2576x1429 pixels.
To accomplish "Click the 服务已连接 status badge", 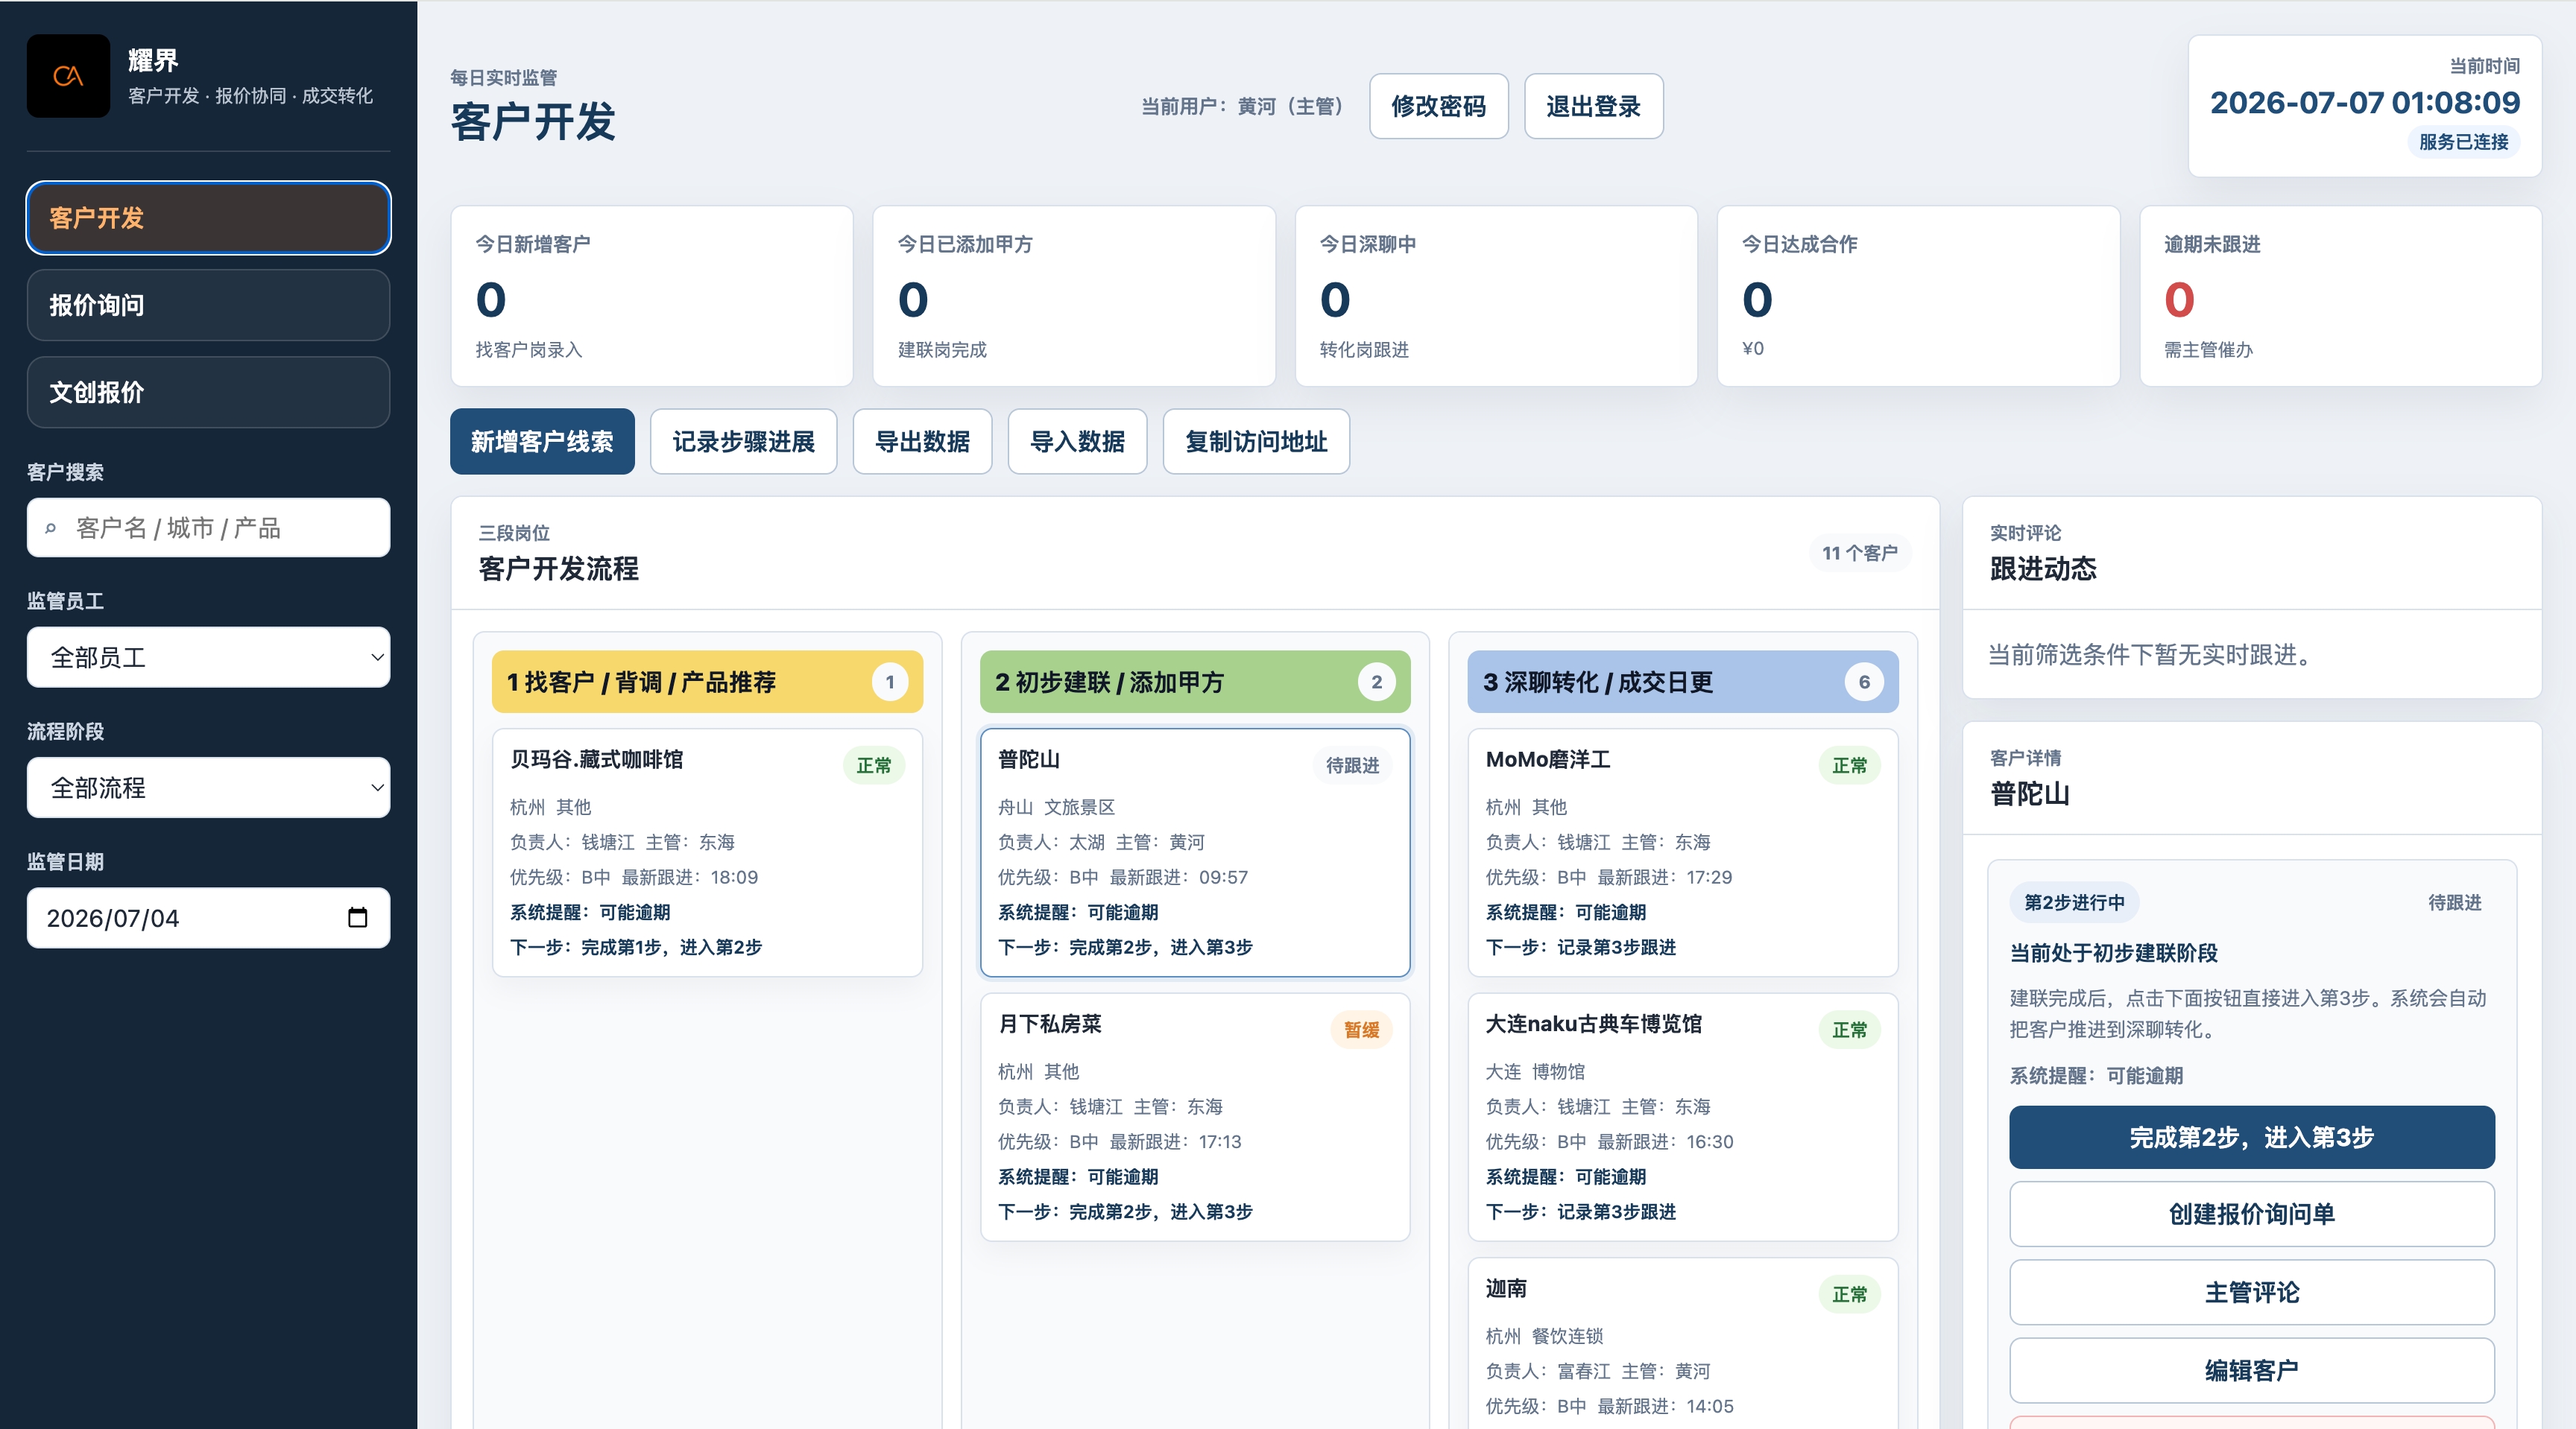I will click(x=2463, y=142).
